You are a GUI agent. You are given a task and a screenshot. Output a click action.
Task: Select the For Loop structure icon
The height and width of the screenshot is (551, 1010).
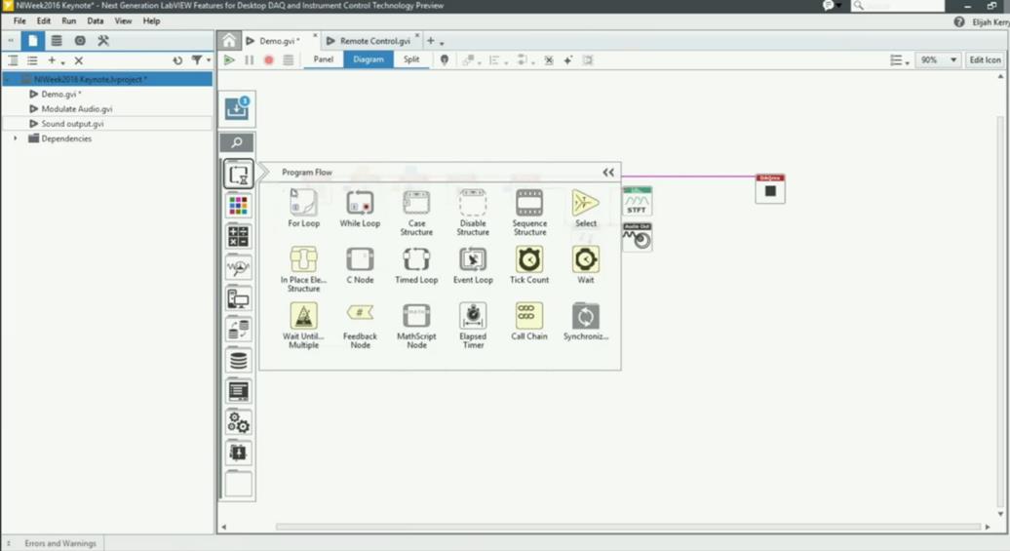303,205
